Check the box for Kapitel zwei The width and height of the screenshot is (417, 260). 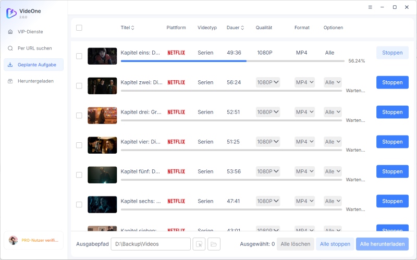[x=79, y=86]
